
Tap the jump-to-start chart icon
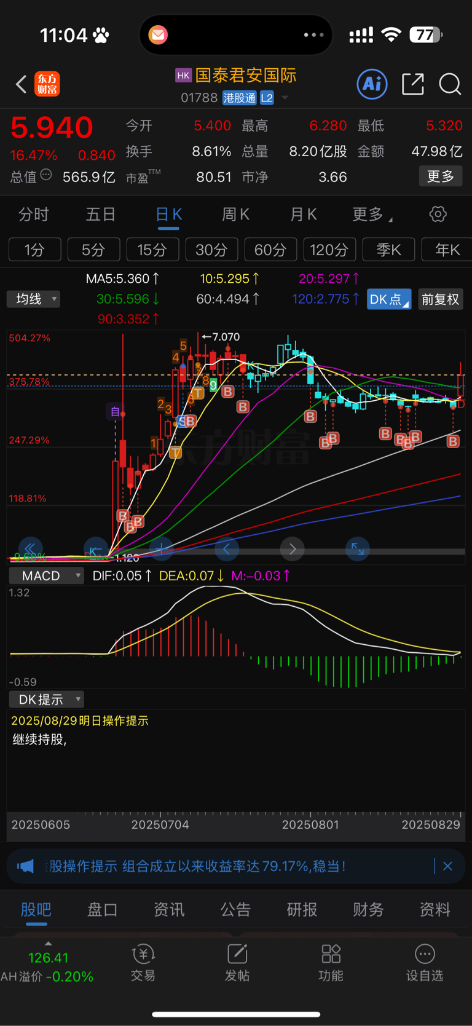tap(96, 549)
